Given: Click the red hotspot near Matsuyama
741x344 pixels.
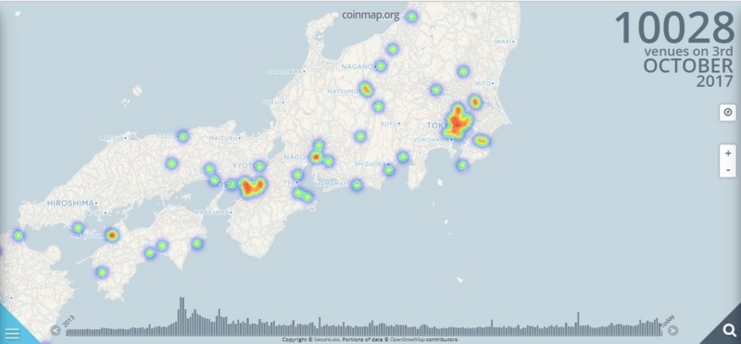Looking at the screenshot, I should 111,235.
